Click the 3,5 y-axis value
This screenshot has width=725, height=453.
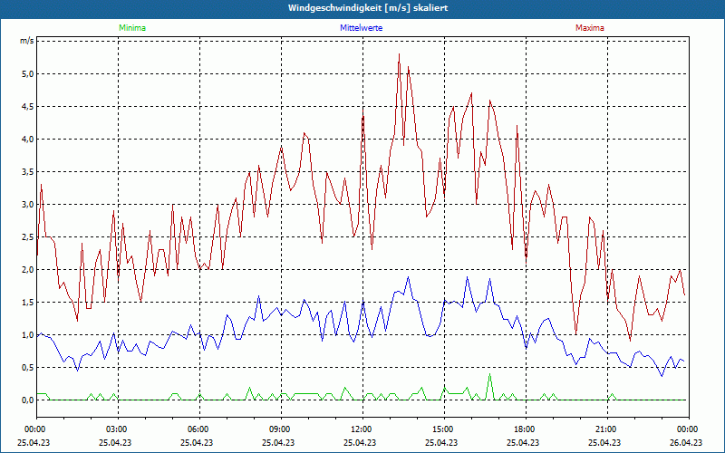[28, 172]
